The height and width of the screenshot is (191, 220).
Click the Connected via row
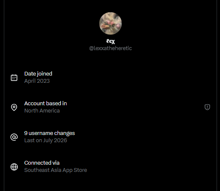(110, 166)
